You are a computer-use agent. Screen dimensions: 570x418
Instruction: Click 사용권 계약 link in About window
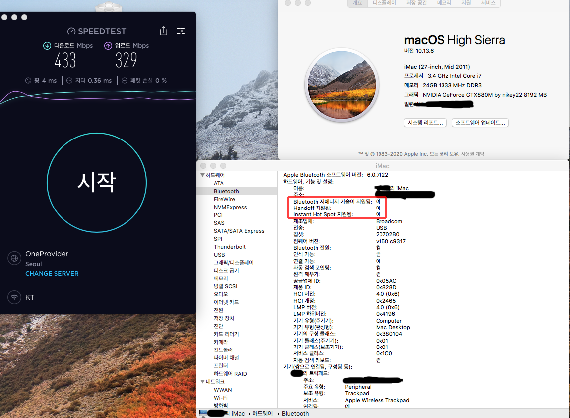pos(473,154)
